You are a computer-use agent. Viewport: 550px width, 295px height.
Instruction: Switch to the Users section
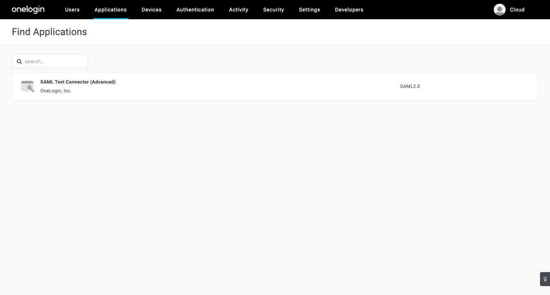(x=72, y=9)
